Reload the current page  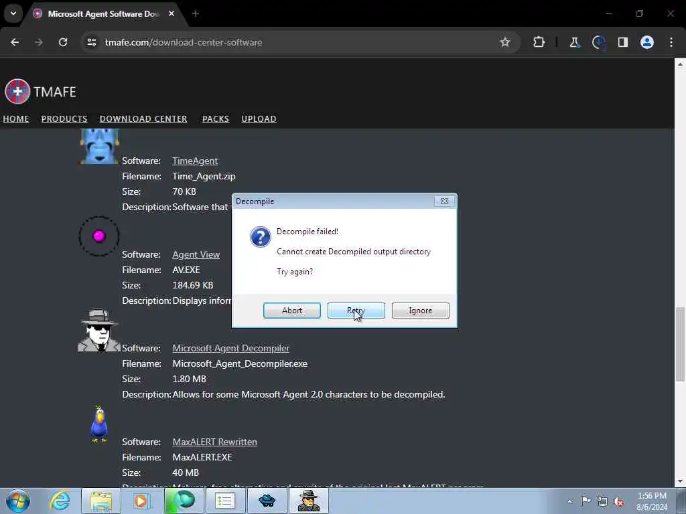63,42
